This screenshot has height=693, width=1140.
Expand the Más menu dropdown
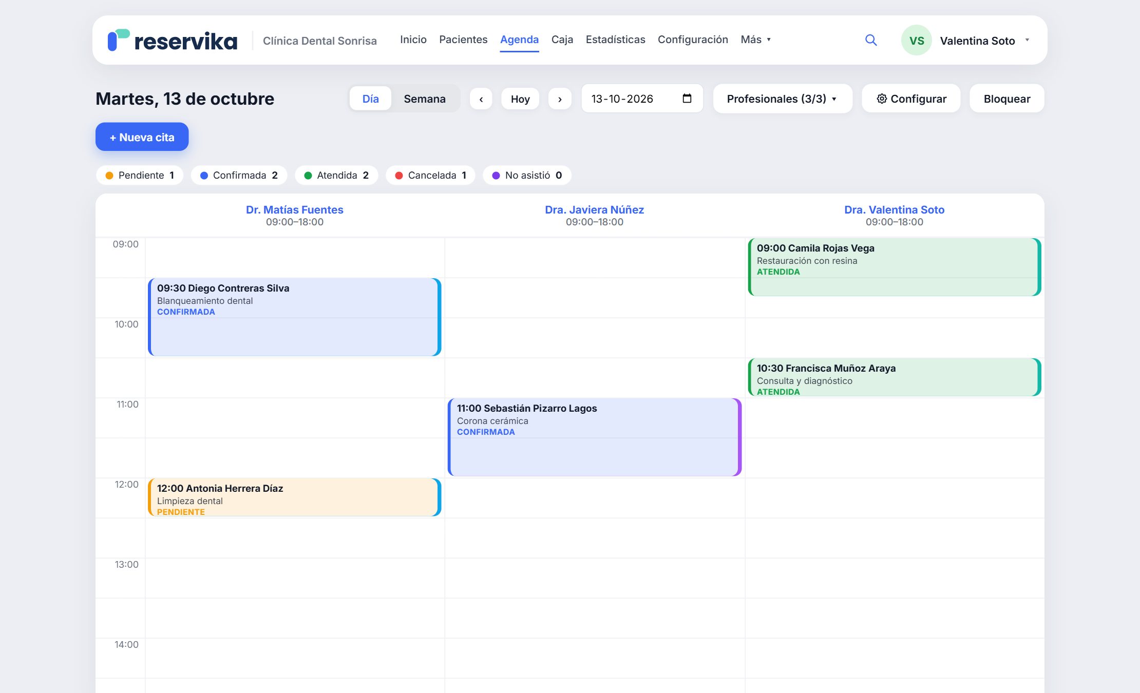point(756,40)
